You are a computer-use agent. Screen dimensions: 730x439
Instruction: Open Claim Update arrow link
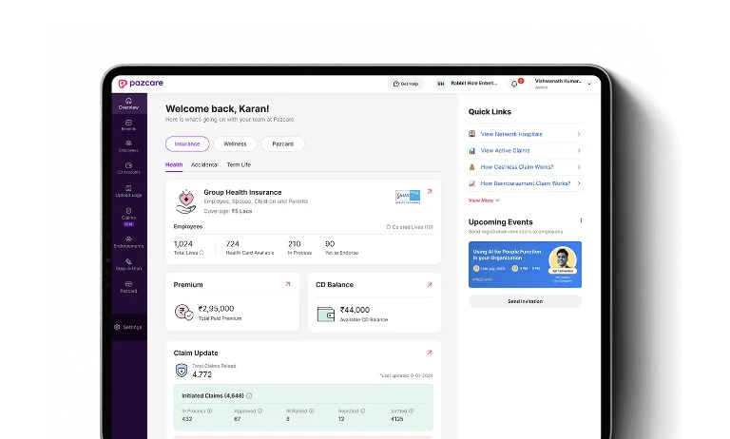(x=430, y=353)
